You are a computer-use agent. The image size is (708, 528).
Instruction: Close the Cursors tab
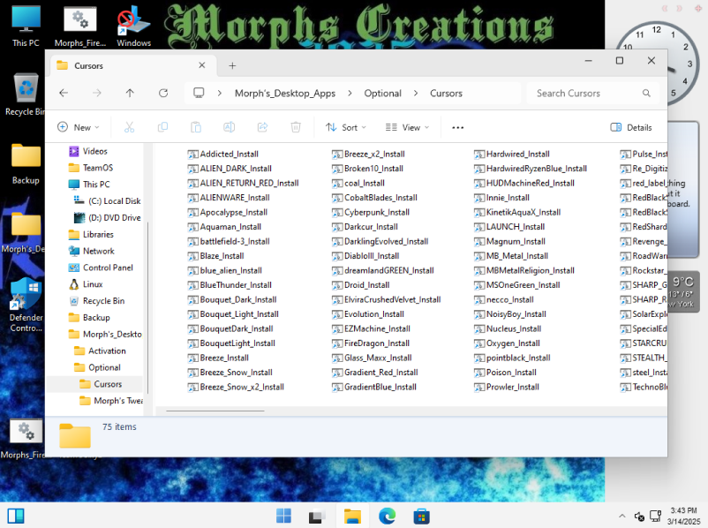[202, 65]
